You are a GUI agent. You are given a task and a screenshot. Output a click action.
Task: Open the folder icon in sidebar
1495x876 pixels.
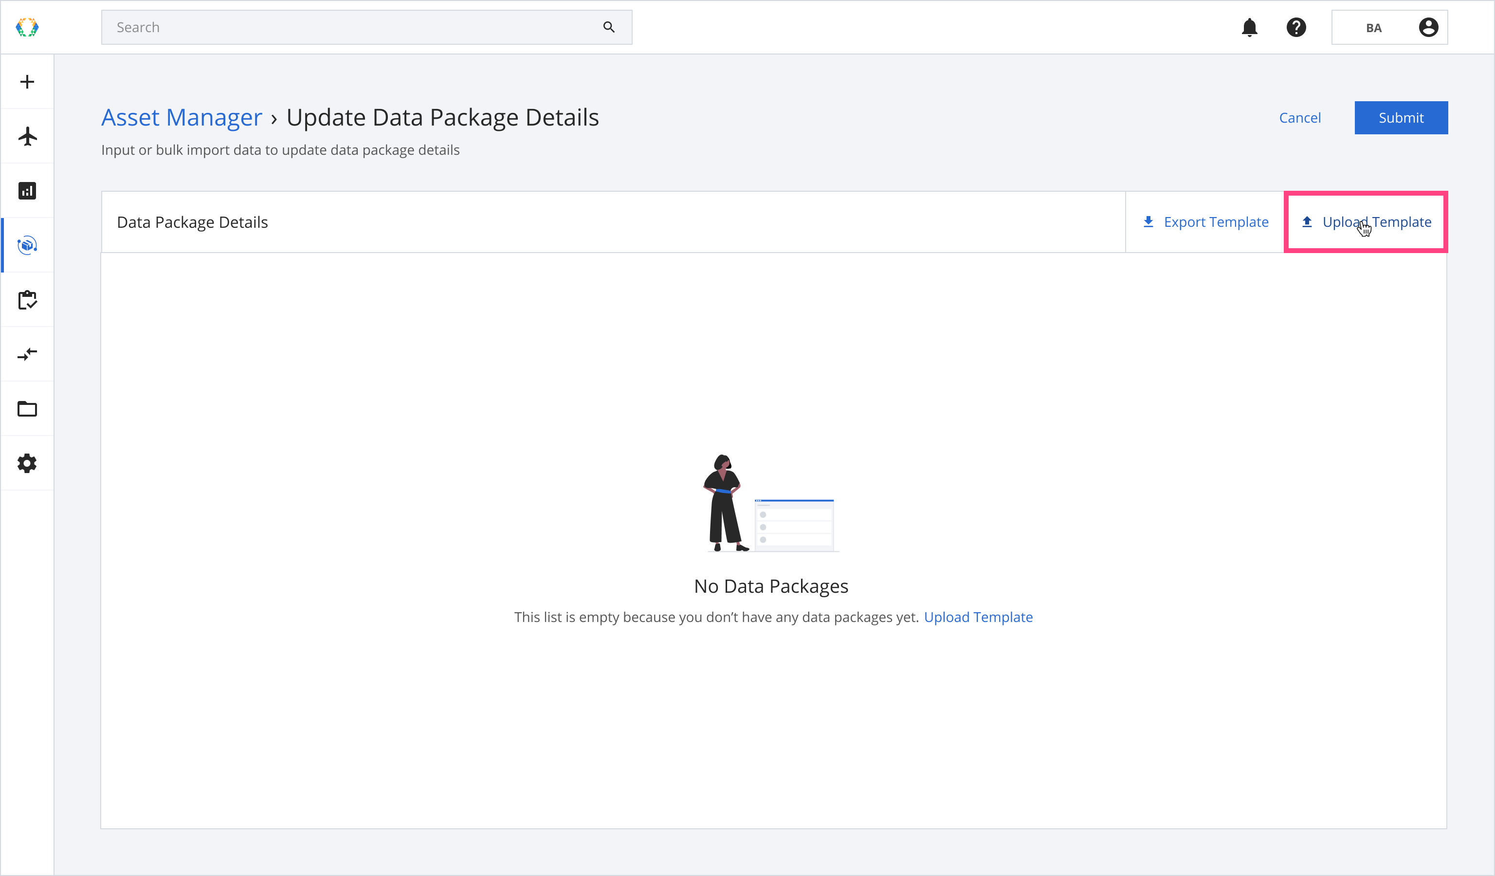tap(27, 409)
